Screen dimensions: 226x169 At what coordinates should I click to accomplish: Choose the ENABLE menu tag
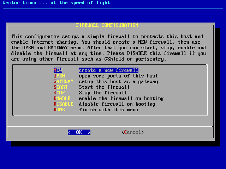[x=62, y=99]
